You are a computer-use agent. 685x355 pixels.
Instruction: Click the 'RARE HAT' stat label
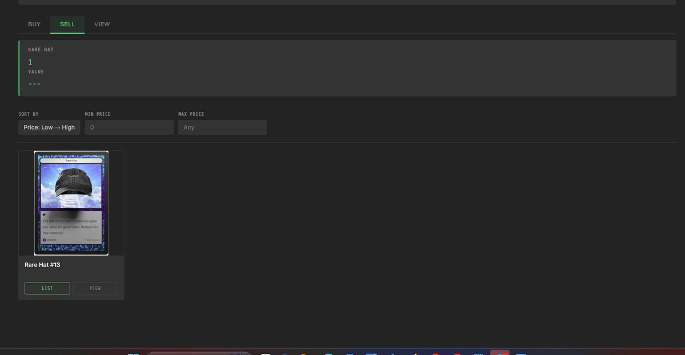(41, 50)
